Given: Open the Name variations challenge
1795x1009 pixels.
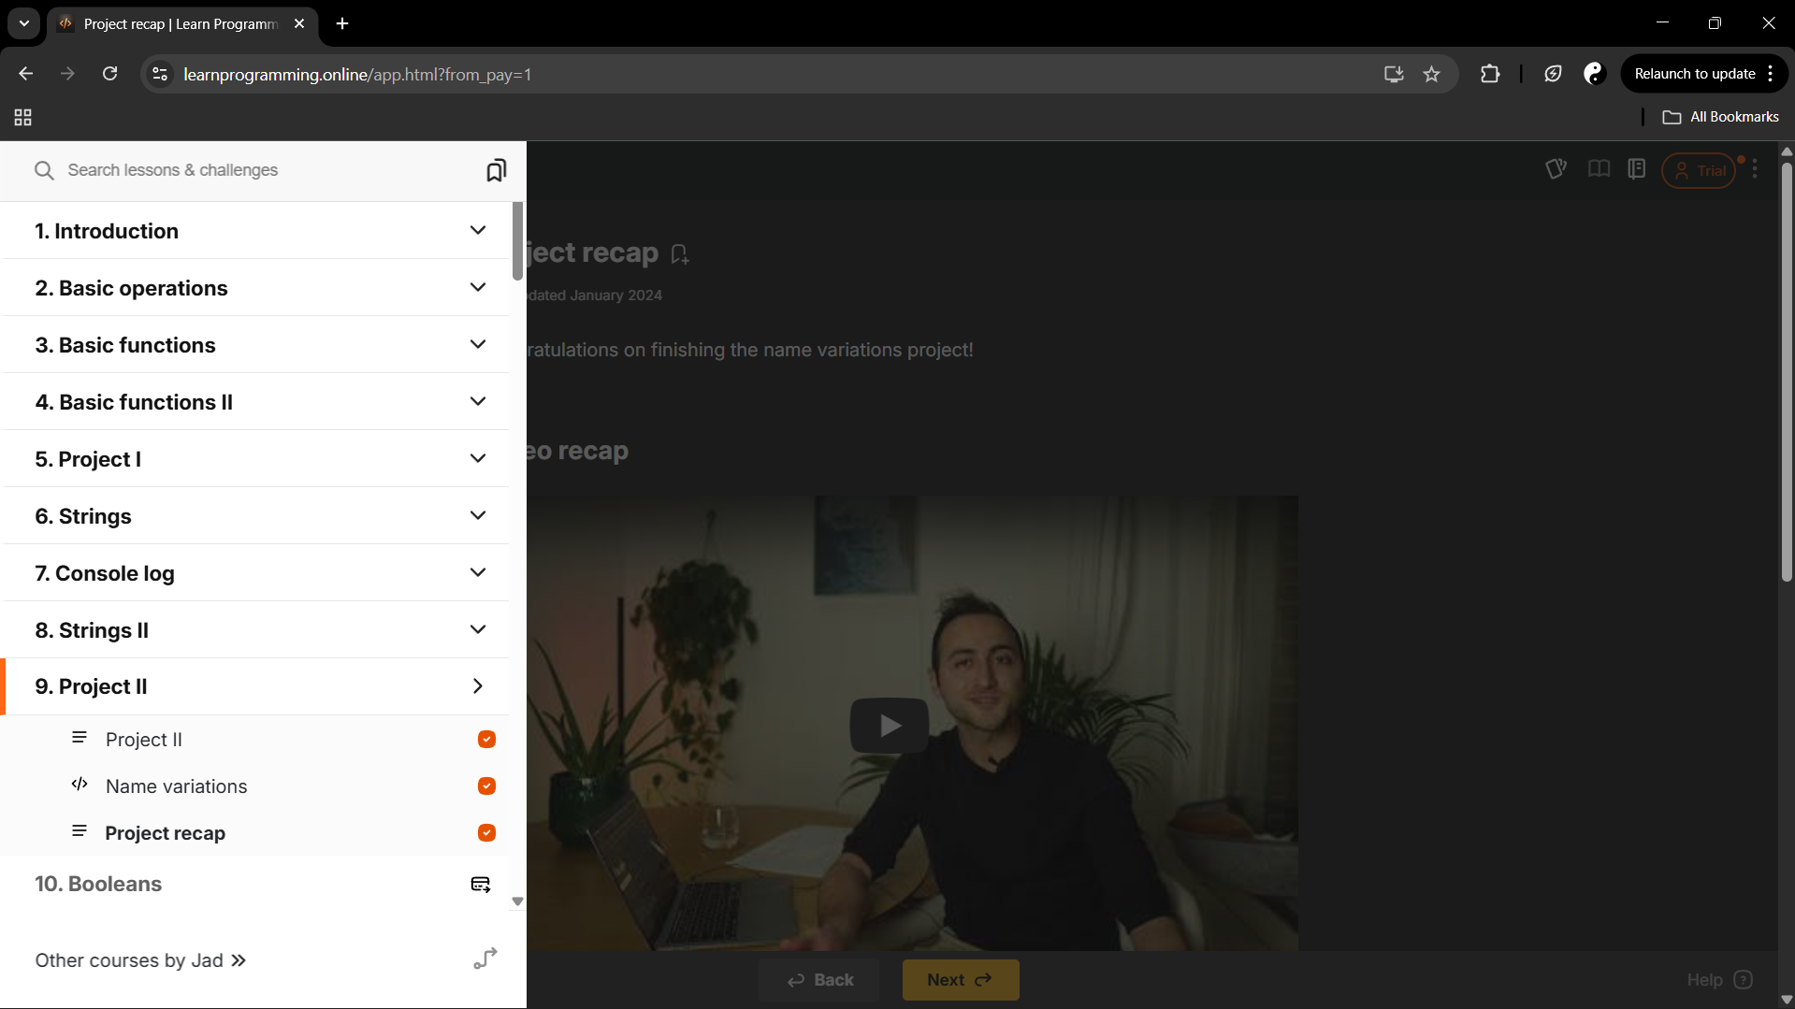Looking at the screenshot, I should pyautogui.click(x=177, y=786).
